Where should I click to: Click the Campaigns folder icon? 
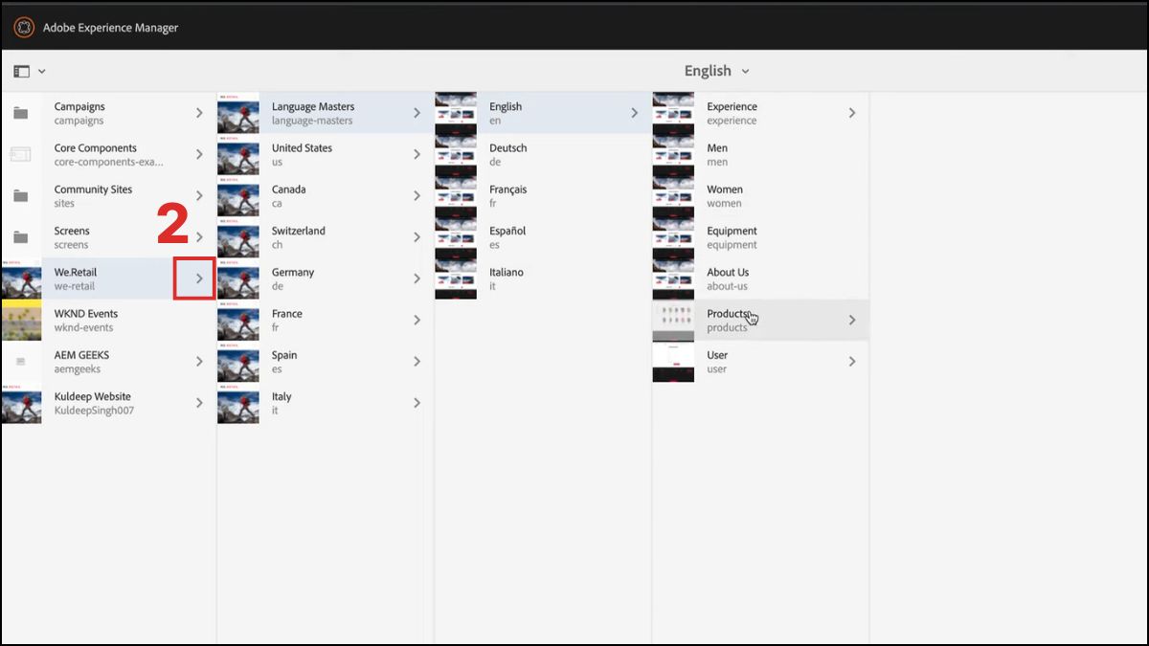coord(20,113)
